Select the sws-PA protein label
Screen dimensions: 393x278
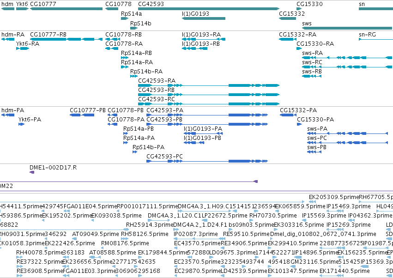click(x=317, y=129)
